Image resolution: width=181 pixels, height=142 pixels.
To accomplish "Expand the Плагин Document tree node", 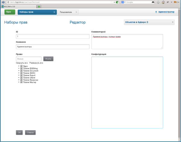I will [19, 71].
